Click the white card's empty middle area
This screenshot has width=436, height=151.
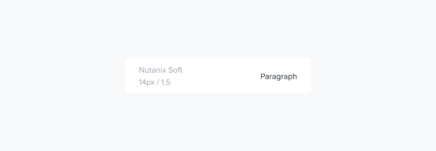(218, 75)
